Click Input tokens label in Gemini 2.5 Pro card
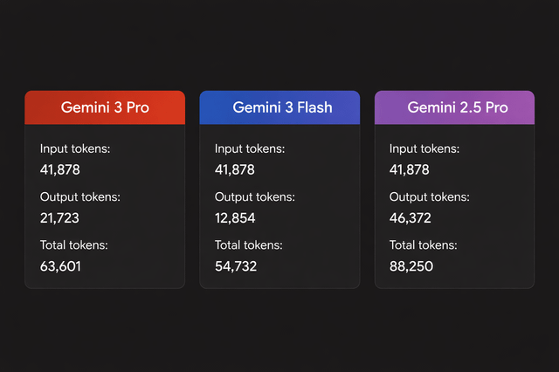The image size is (559, 372). tap(424, 149)
